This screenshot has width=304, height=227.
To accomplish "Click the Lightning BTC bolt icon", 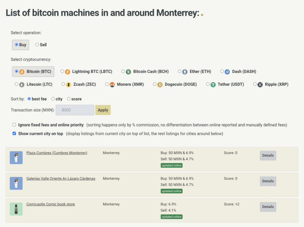I will [67, 71].
